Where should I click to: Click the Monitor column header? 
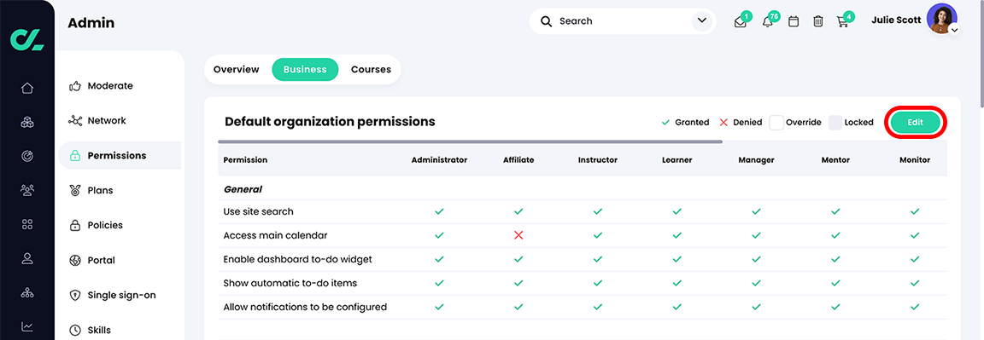click(x=914, y=160)
